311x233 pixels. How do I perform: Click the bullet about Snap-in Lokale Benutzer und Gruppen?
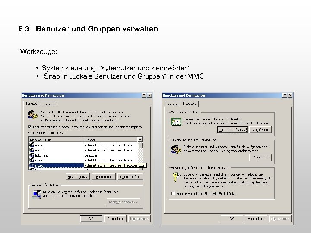[124, 76]
